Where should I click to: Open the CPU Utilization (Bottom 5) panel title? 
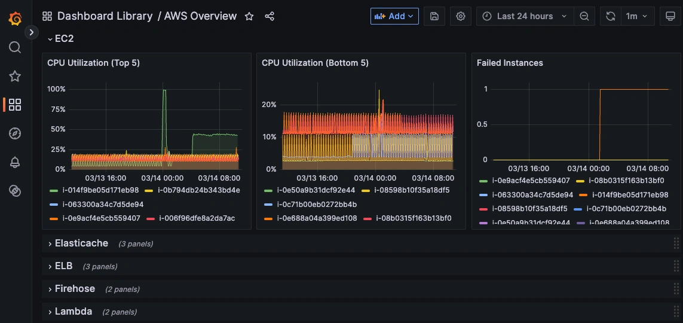[316, 63]
